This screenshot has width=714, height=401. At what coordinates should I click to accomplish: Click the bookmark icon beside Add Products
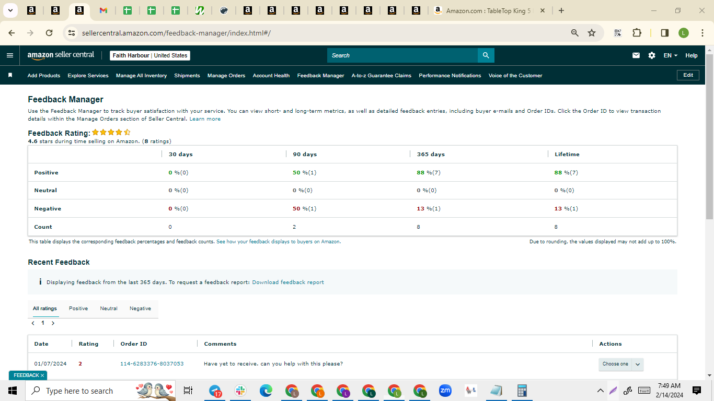click(x=10, y=75)
